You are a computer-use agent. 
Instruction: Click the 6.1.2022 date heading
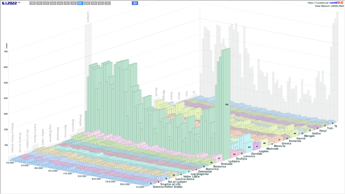9,3
